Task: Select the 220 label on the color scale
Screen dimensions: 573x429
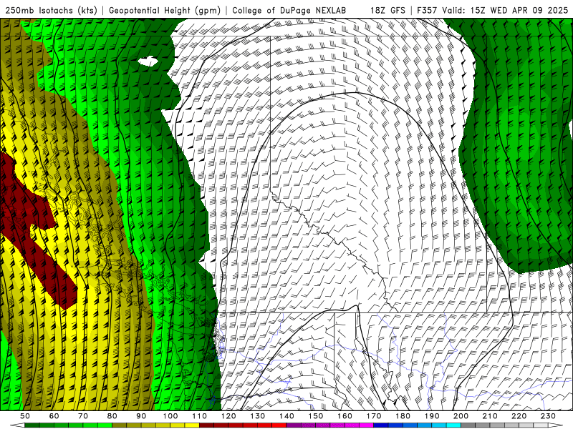Action: pos(519,416)
